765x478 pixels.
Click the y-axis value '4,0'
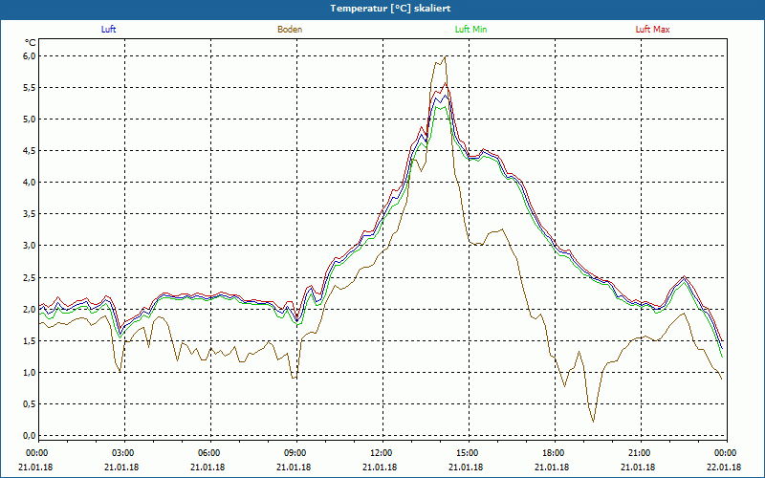point(30,183)
